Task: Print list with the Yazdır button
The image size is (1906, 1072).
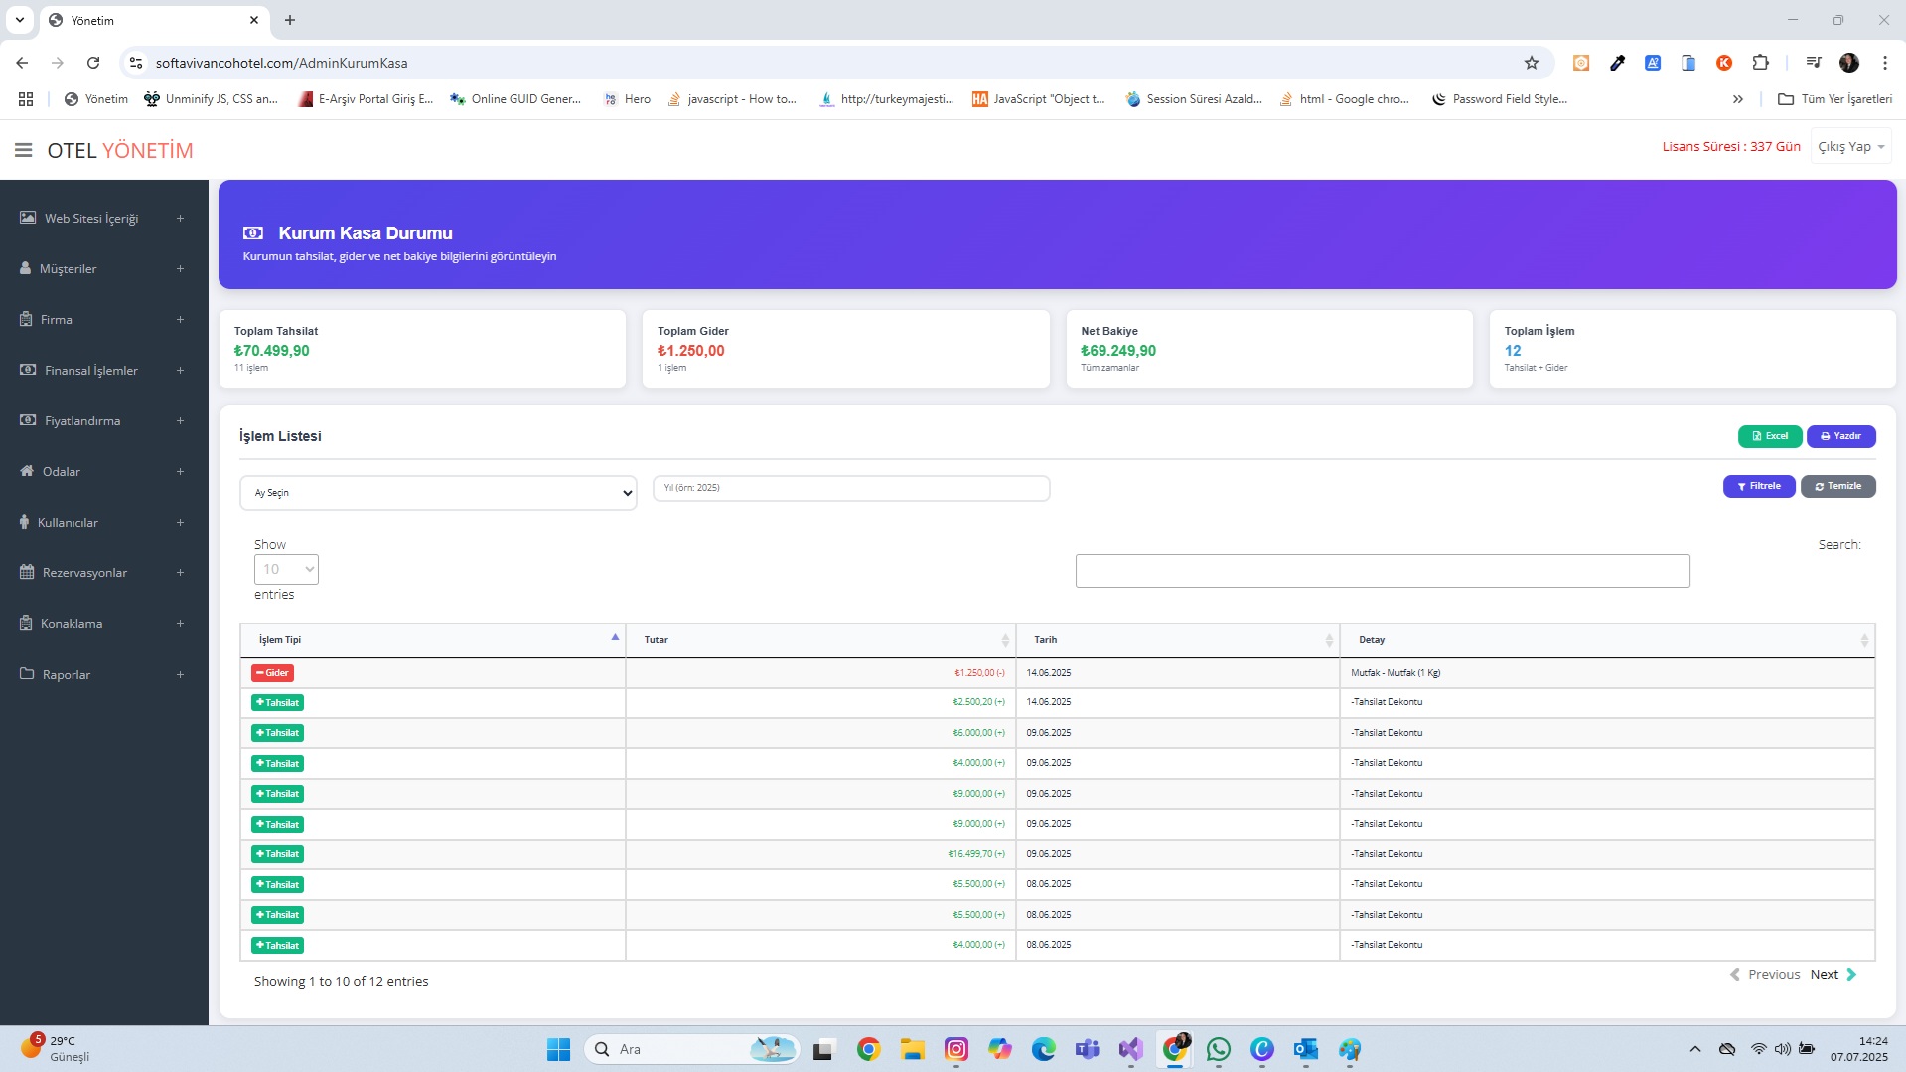Action: 1840,436
